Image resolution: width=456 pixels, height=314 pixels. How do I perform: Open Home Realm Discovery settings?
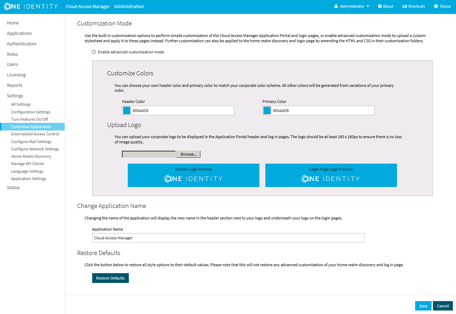tap(31, 156)
